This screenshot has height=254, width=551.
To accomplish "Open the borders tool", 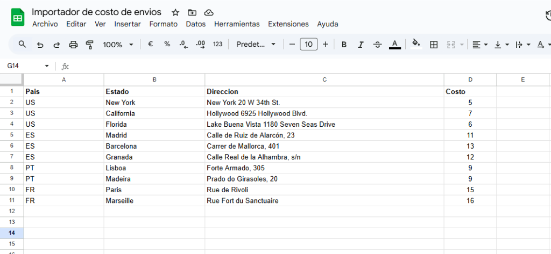I will pos(434,45).
